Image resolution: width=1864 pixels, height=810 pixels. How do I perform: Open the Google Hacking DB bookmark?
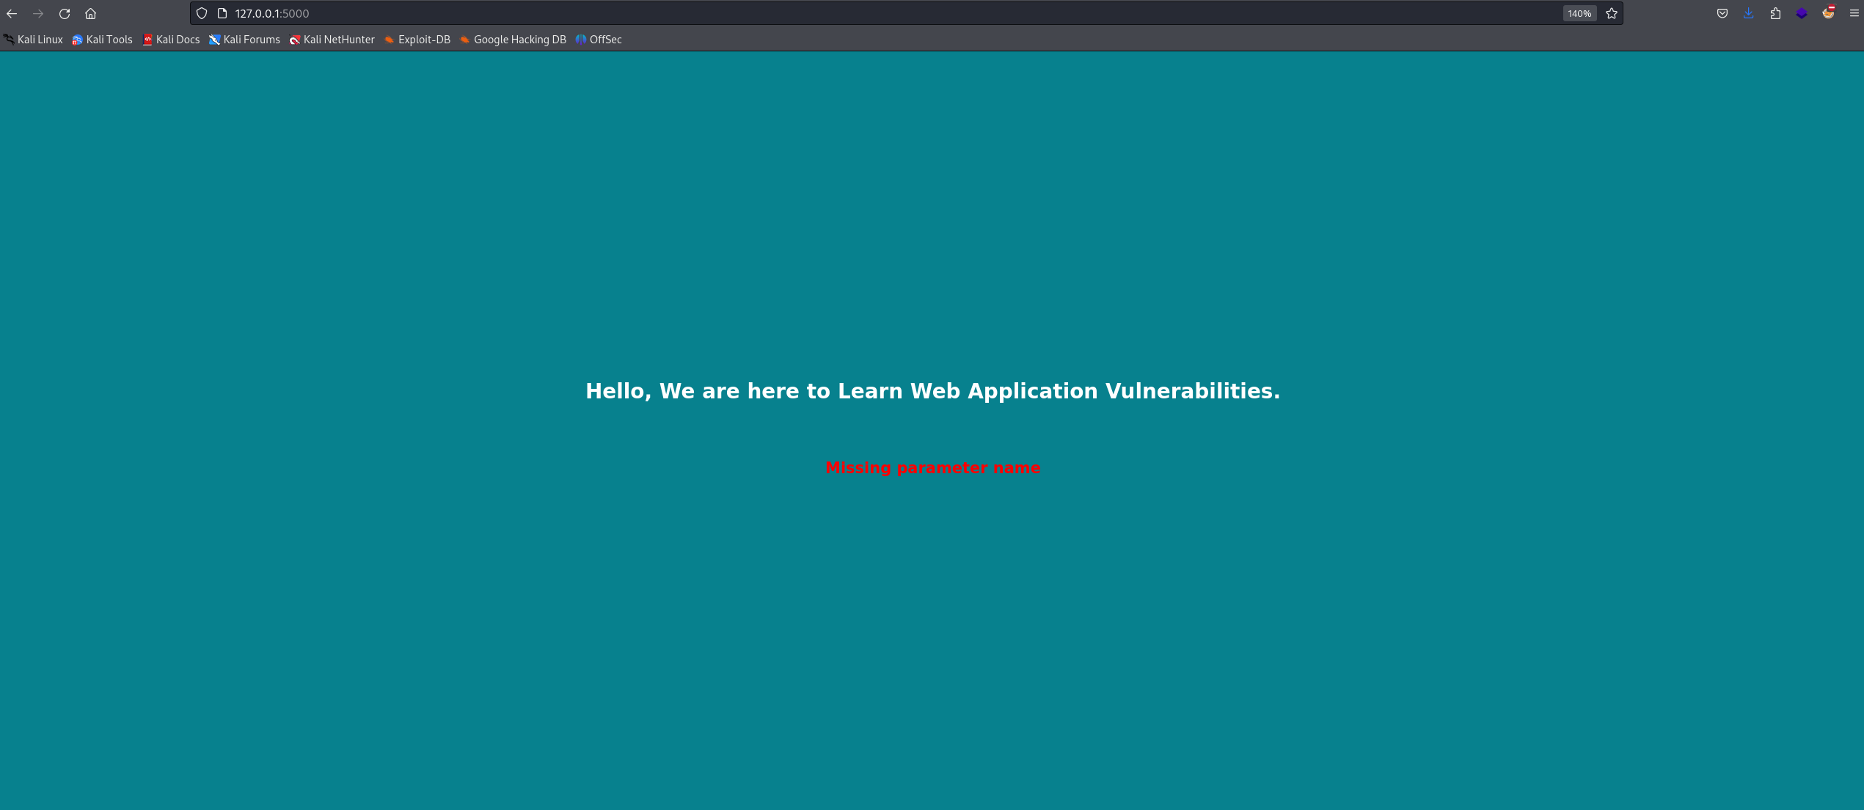click(x=513, y=40)
